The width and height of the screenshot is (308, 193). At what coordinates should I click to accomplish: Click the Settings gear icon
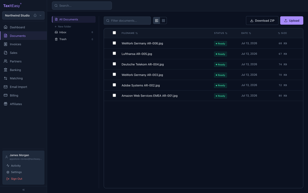coord(8,172)
